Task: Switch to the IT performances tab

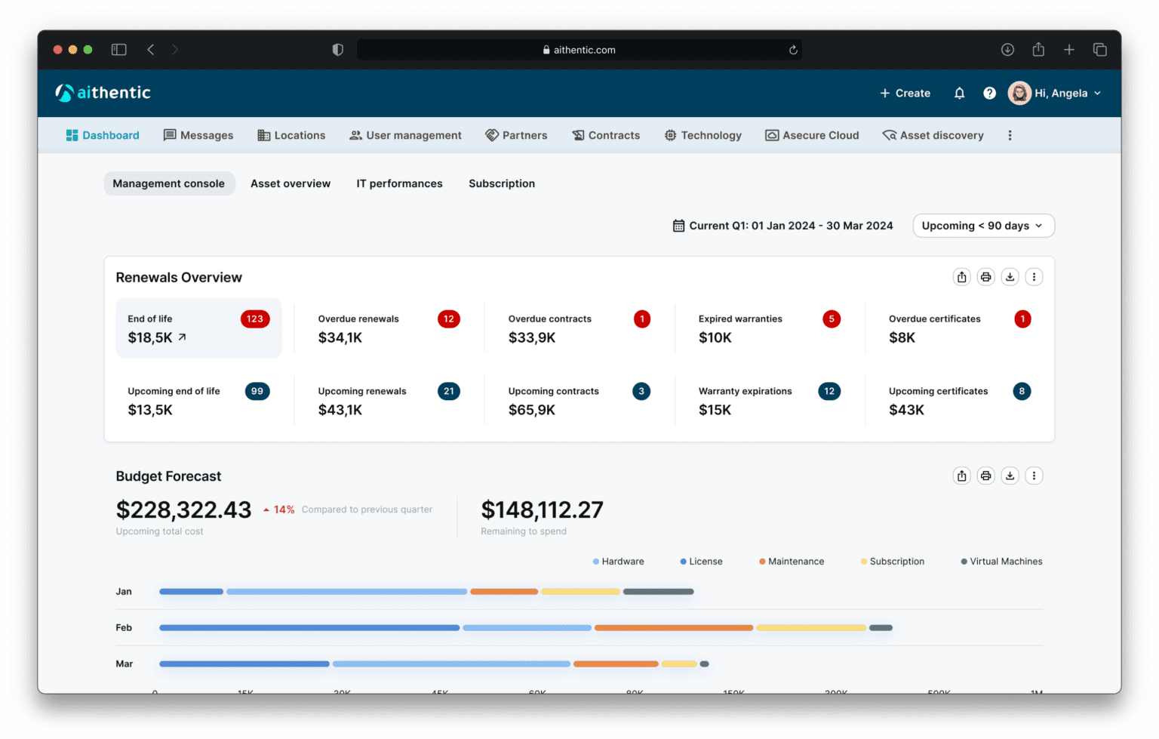Action: (x=399, y=183)
